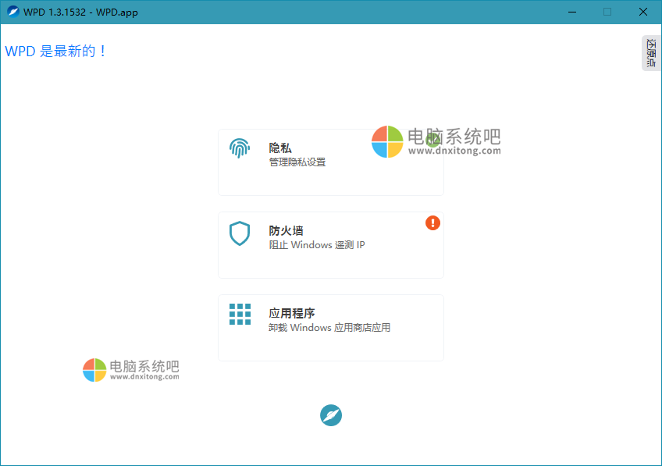This screenshot has width=662, height=466.
Task: Minimize the WPD window
Action: (x=572, y=12)
